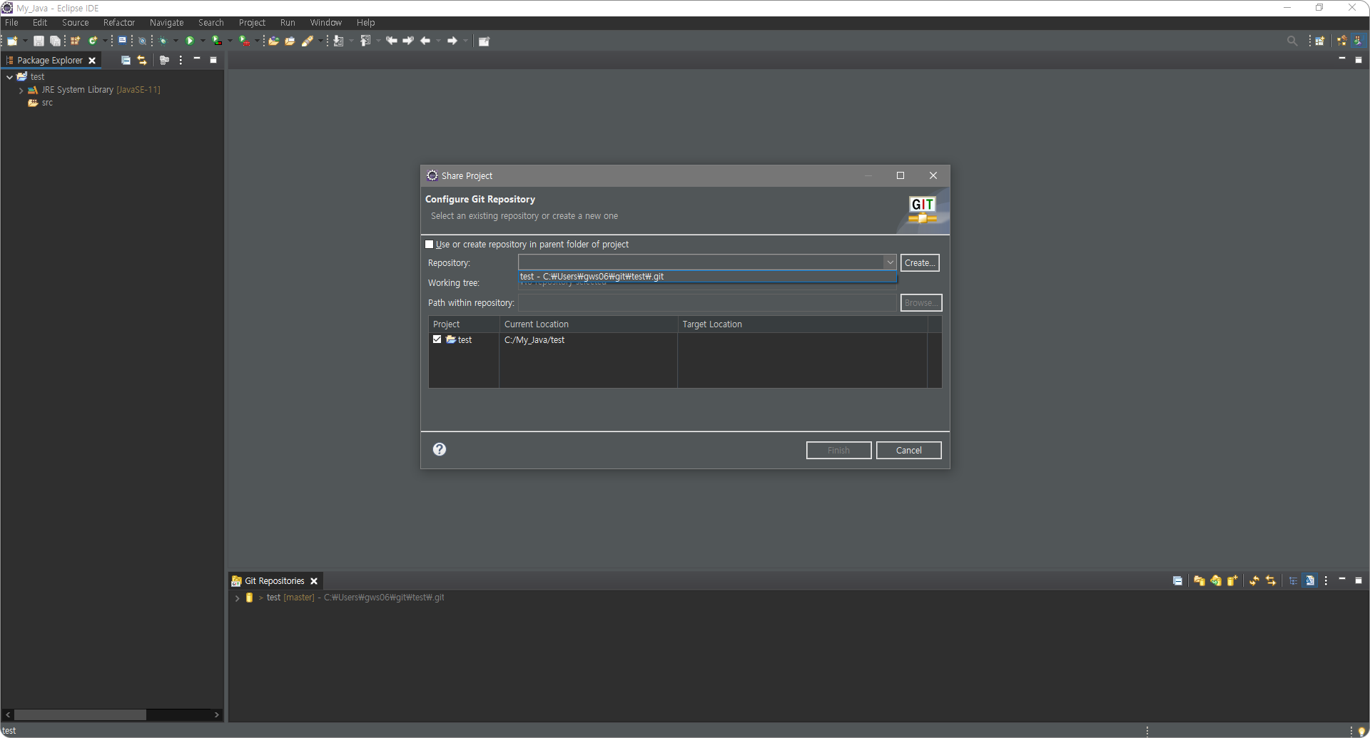Click the help question mark icon
This screenshot has width=1370, height=738.
(440, 449)
